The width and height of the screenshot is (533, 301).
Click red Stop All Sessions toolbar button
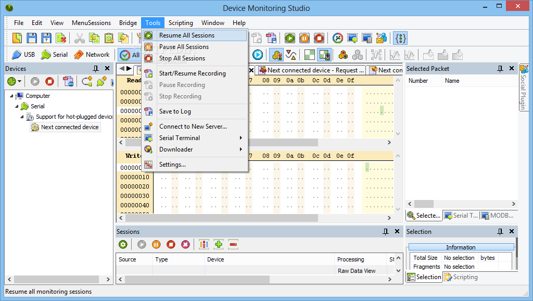(x=319, y=38)
